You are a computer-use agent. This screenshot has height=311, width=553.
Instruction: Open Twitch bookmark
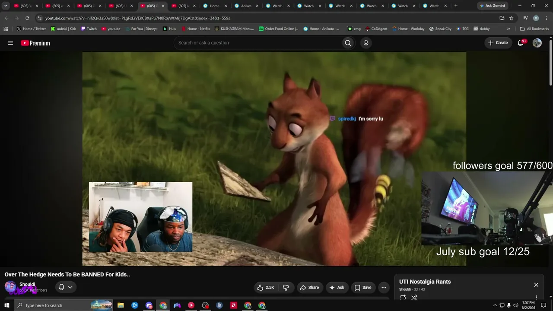click(89, 29)
